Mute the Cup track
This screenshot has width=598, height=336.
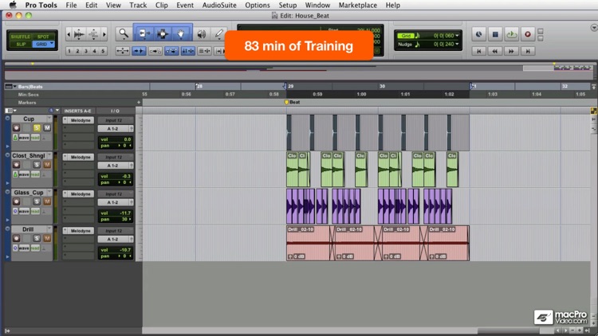[x=47, y=127]
